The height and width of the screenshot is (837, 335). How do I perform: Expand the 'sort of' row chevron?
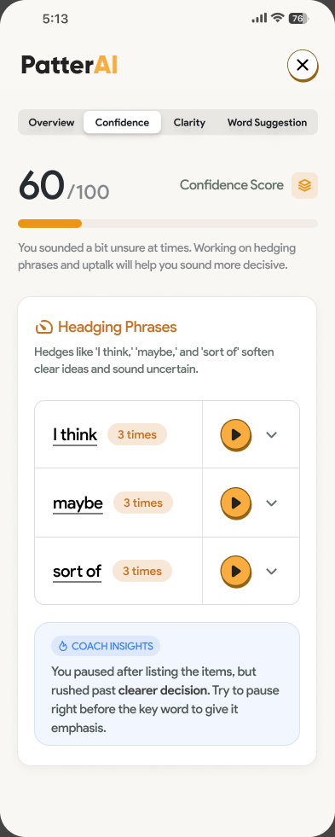click(x=272, y=571)
